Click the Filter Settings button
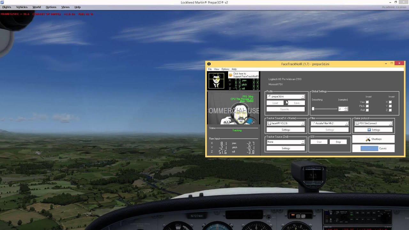 pos(329,130)
